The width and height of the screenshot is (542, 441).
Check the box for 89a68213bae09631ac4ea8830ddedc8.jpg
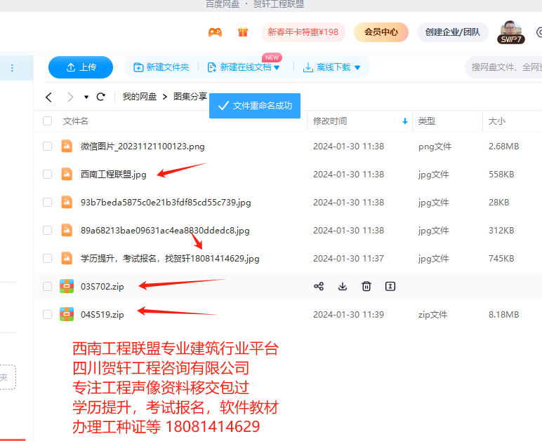[x=47, y=230]
